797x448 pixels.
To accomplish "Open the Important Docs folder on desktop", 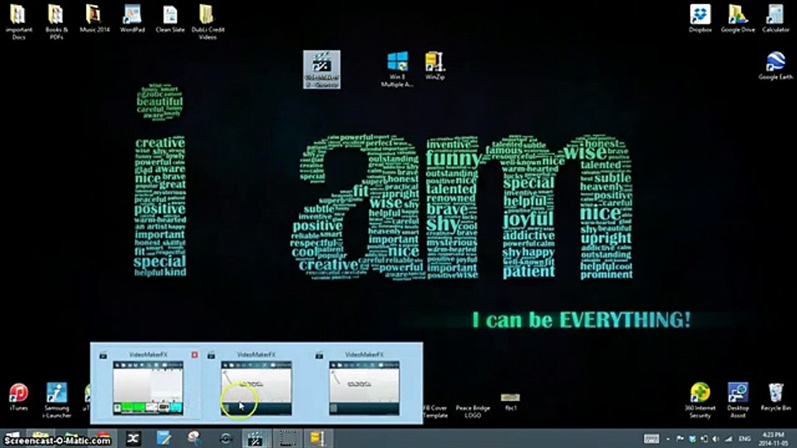I will coord(19,22).
